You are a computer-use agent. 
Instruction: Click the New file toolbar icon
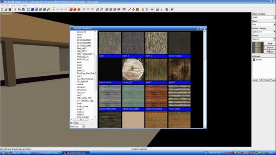click(x=2, y=9)
